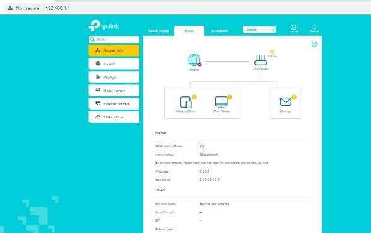Open Parental Controls in the sidebar
The height and width of the screenshot is (233, 371).
(114, 104)
